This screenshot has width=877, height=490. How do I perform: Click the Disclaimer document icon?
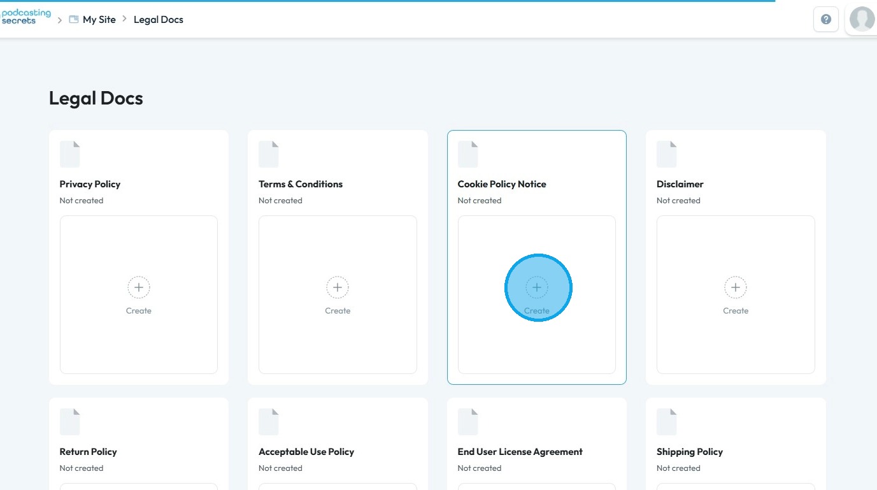coord(667,154)
